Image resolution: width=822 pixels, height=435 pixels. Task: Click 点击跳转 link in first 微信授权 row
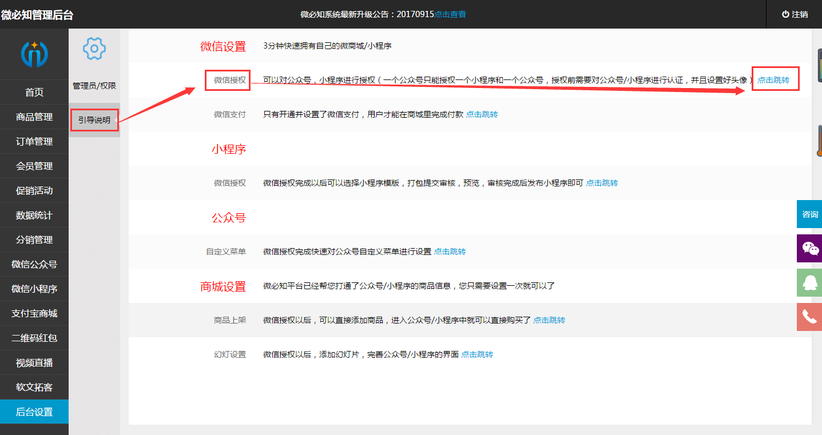tap(773, 80)
